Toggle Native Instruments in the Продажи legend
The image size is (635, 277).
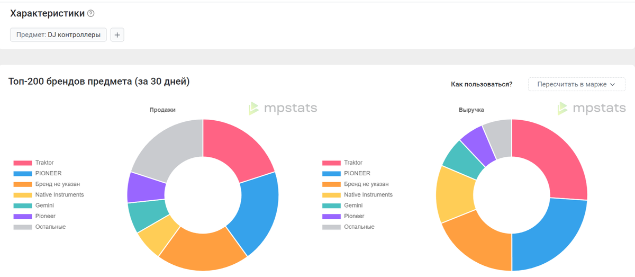(x=49, y=194)
